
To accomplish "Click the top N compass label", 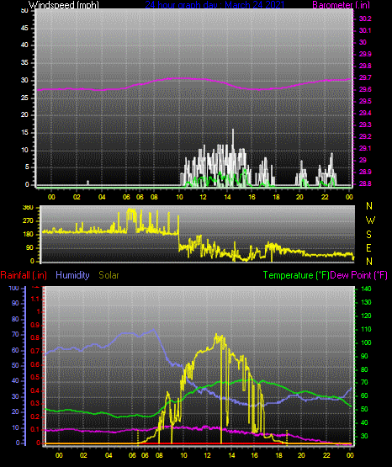I will 369,206.
